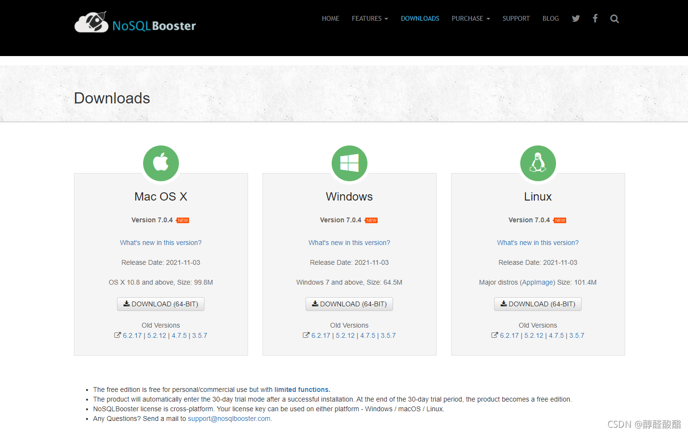Image resolution: width=688 pixels, height=433 pixels.
Task: Open old version 5.2.12 for Windows
Action: point(345,335)
